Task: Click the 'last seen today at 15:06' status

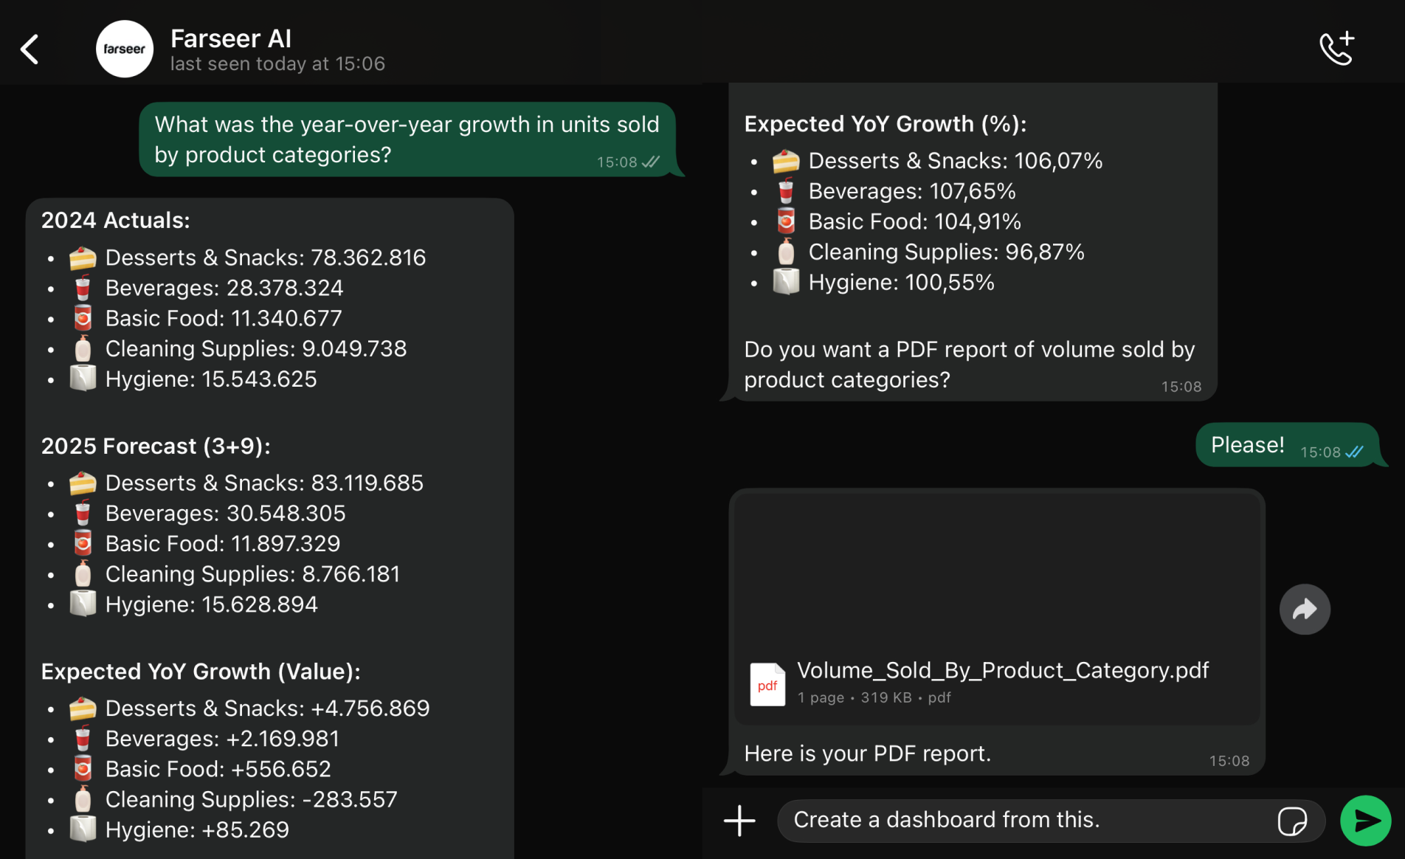Action: pos(278,63)
